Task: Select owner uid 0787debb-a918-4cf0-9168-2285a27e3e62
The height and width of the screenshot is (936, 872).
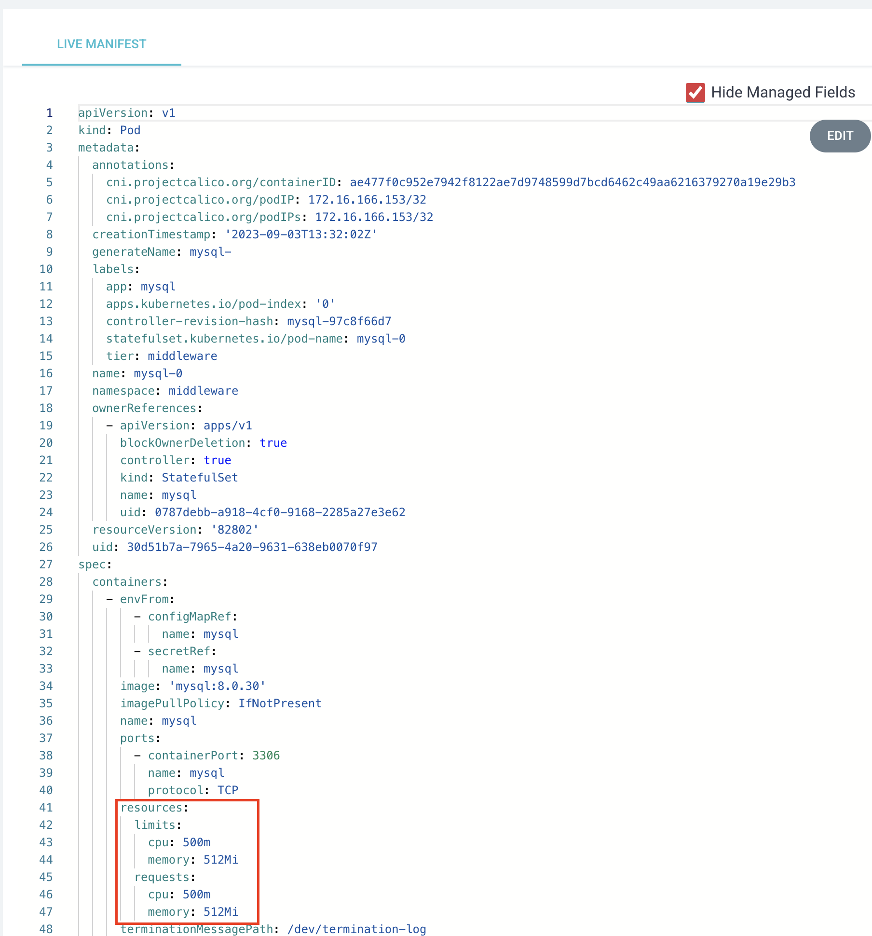Action: coord(280,512)
